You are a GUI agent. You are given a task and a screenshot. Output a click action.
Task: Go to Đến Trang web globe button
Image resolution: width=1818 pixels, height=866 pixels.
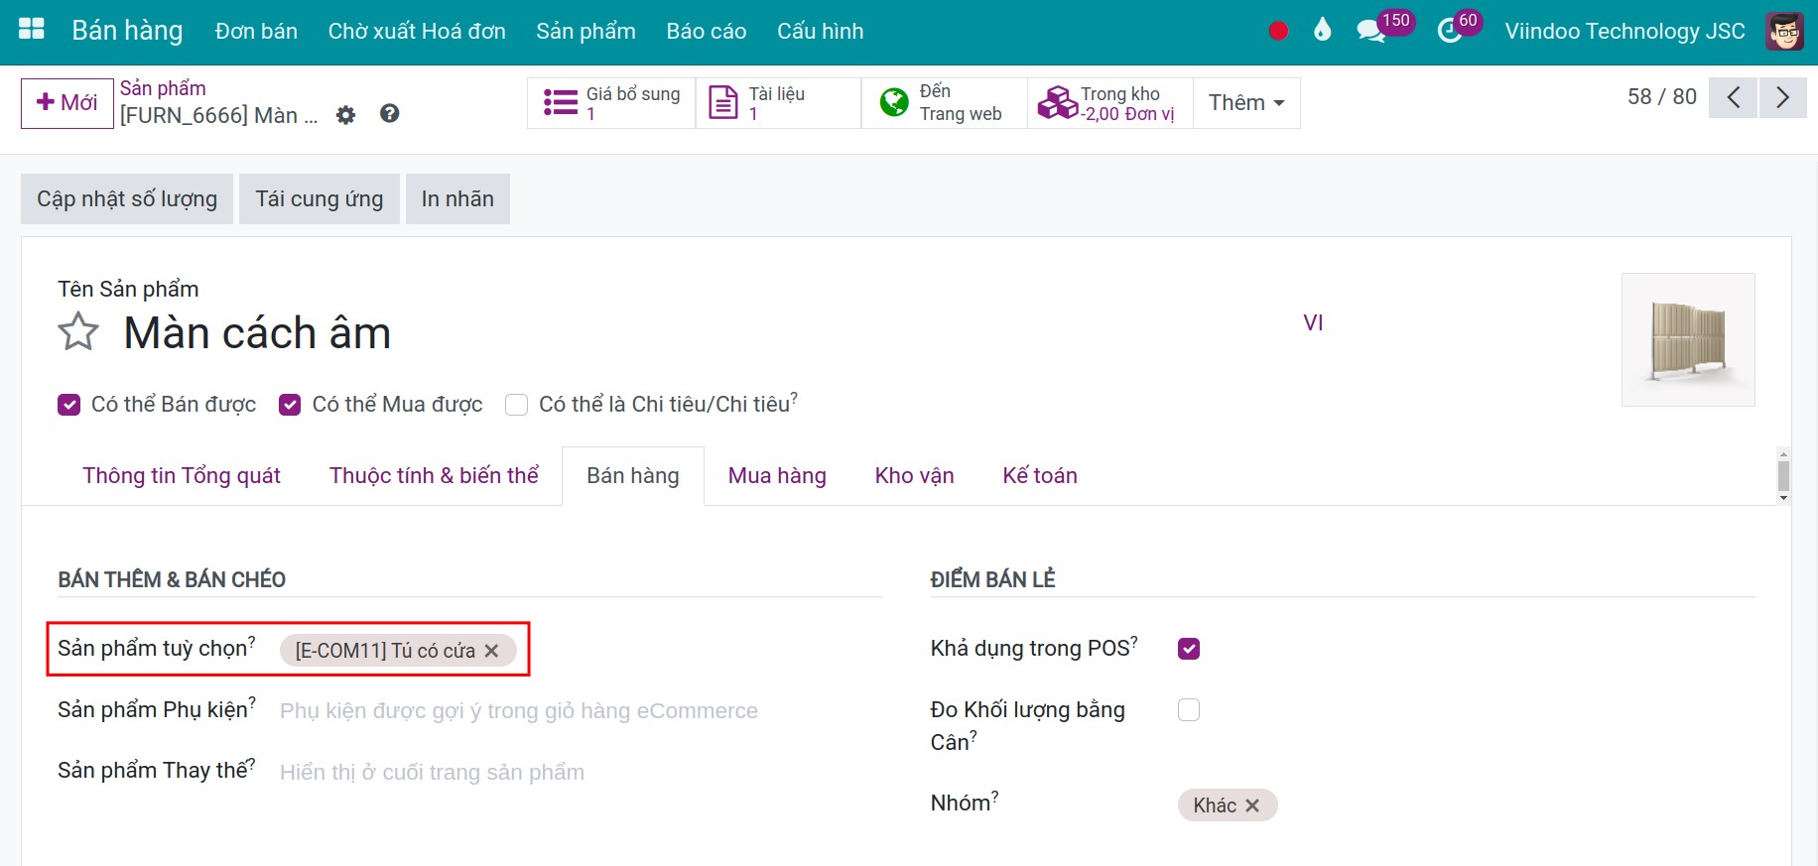tap(944, 103)
